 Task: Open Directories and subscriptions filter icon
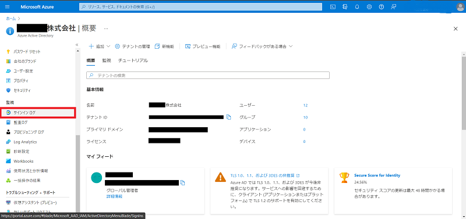[345, 7]
